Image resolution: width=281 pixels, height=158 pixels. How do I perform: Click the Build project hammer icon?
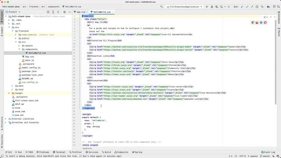(162, 7)
